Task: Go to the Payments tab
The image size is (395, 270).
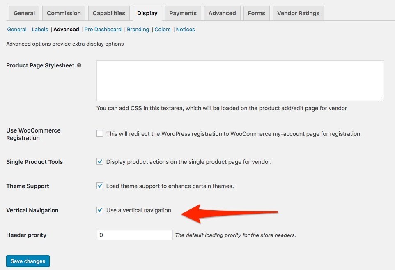Action: [183, 13]
